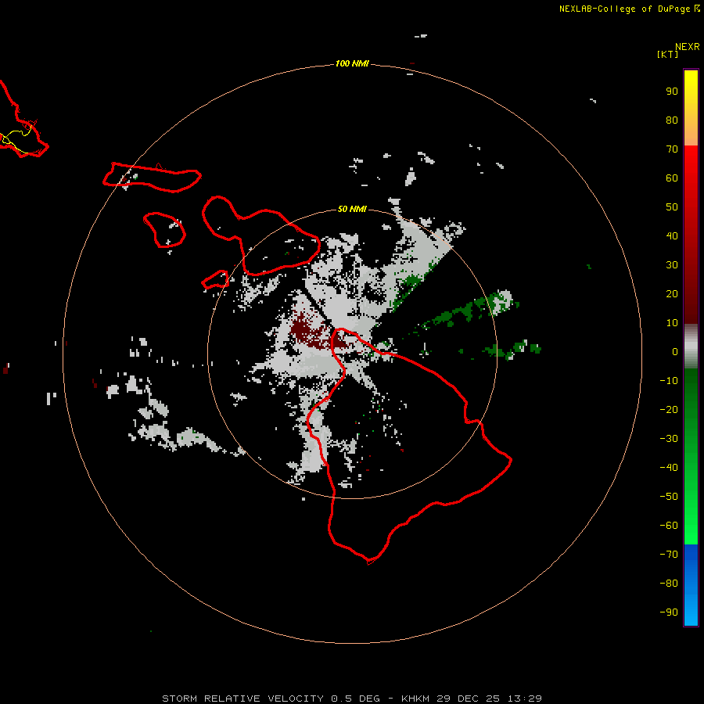Select the 0 value on velocity scale
704x704 pixels.
(x=675, y=351)
